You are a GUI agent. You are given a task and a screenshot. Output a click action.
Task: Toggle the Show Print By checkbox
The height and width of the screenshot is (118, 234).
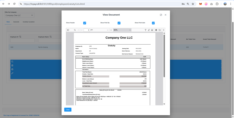click(x=119, y=23)
